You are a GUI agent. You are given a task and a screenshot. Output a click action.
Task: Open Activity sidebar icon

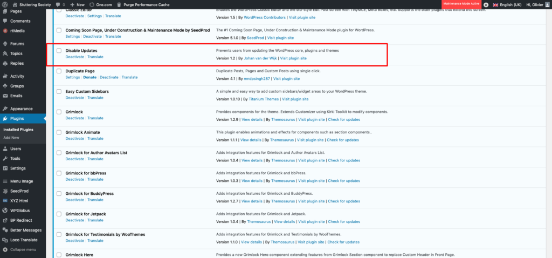[5, 76]
